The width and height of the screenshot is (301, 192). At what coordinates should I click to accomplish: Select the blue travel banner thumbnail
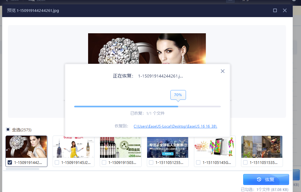[168, 147]
